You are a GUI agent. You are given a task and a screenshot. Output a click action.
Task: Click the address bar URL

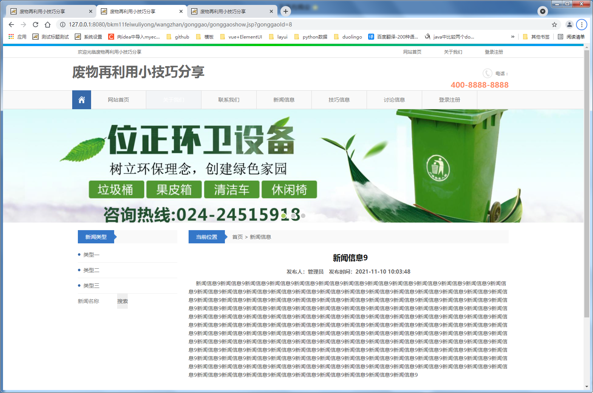(180, 25)
